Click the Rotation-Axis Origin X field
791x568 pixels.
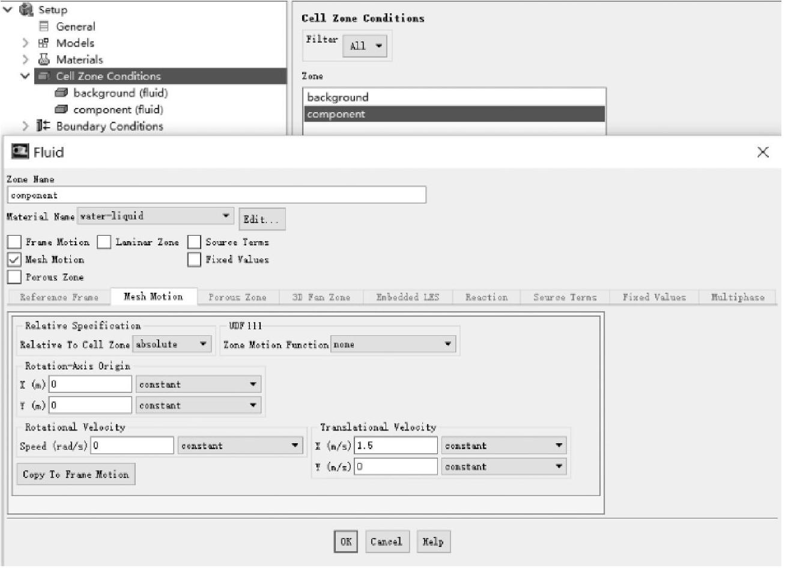point(90,384)
